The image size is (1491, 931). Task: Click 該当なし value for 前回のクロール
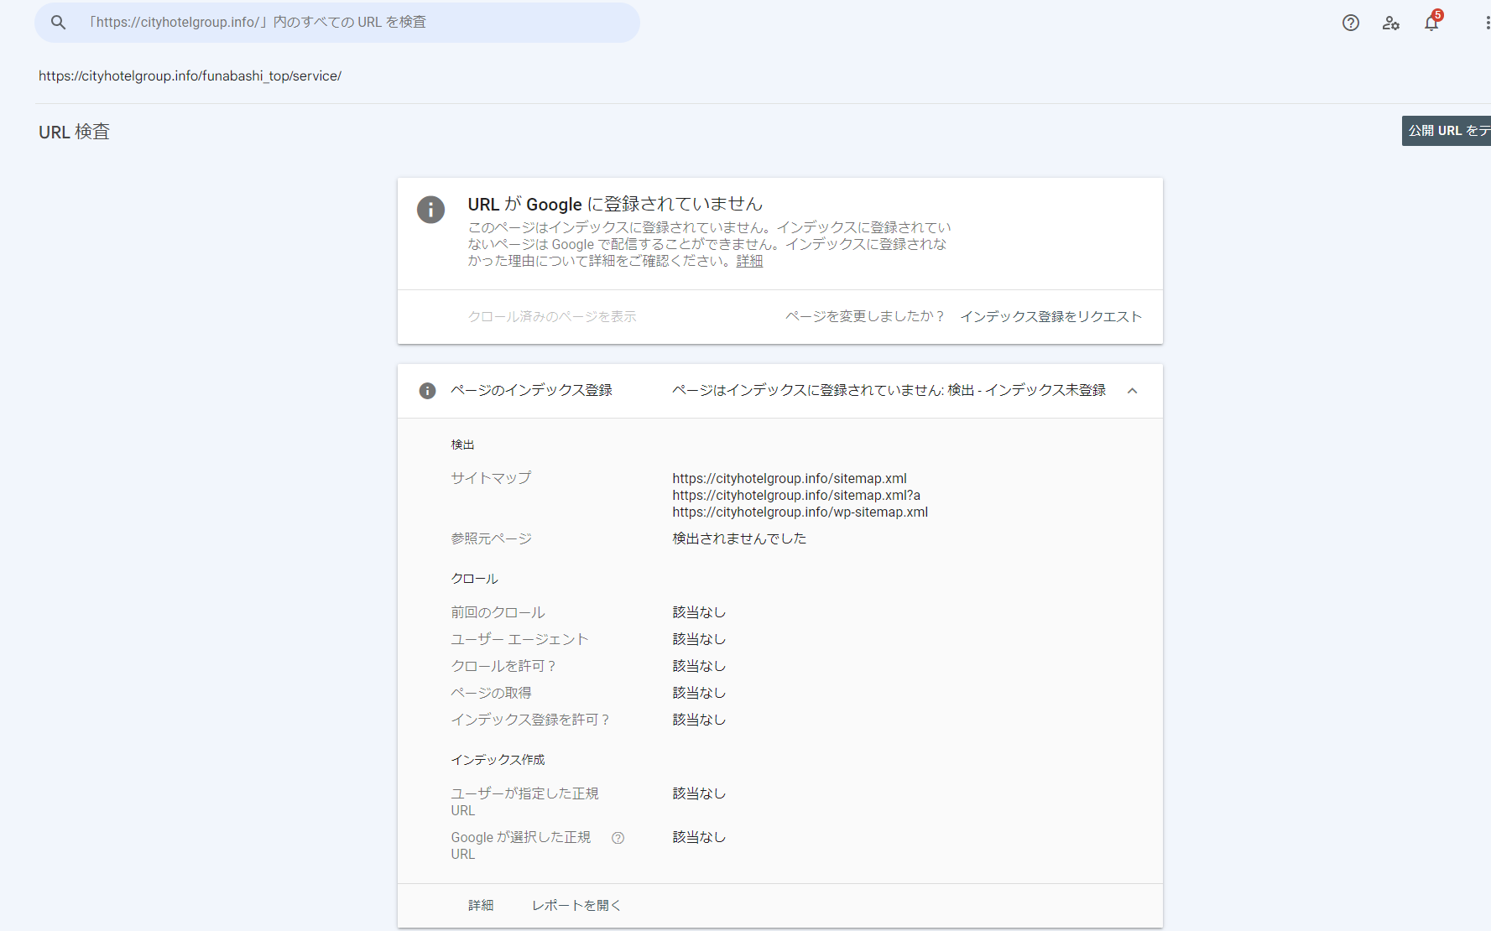point(699,612)
